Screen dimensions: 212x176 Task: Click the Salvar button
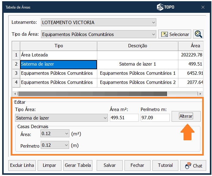(x=110, y=165)
